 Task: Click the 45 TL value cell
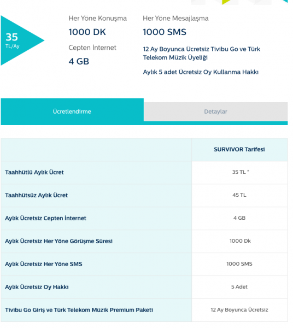tap(239, 195)
